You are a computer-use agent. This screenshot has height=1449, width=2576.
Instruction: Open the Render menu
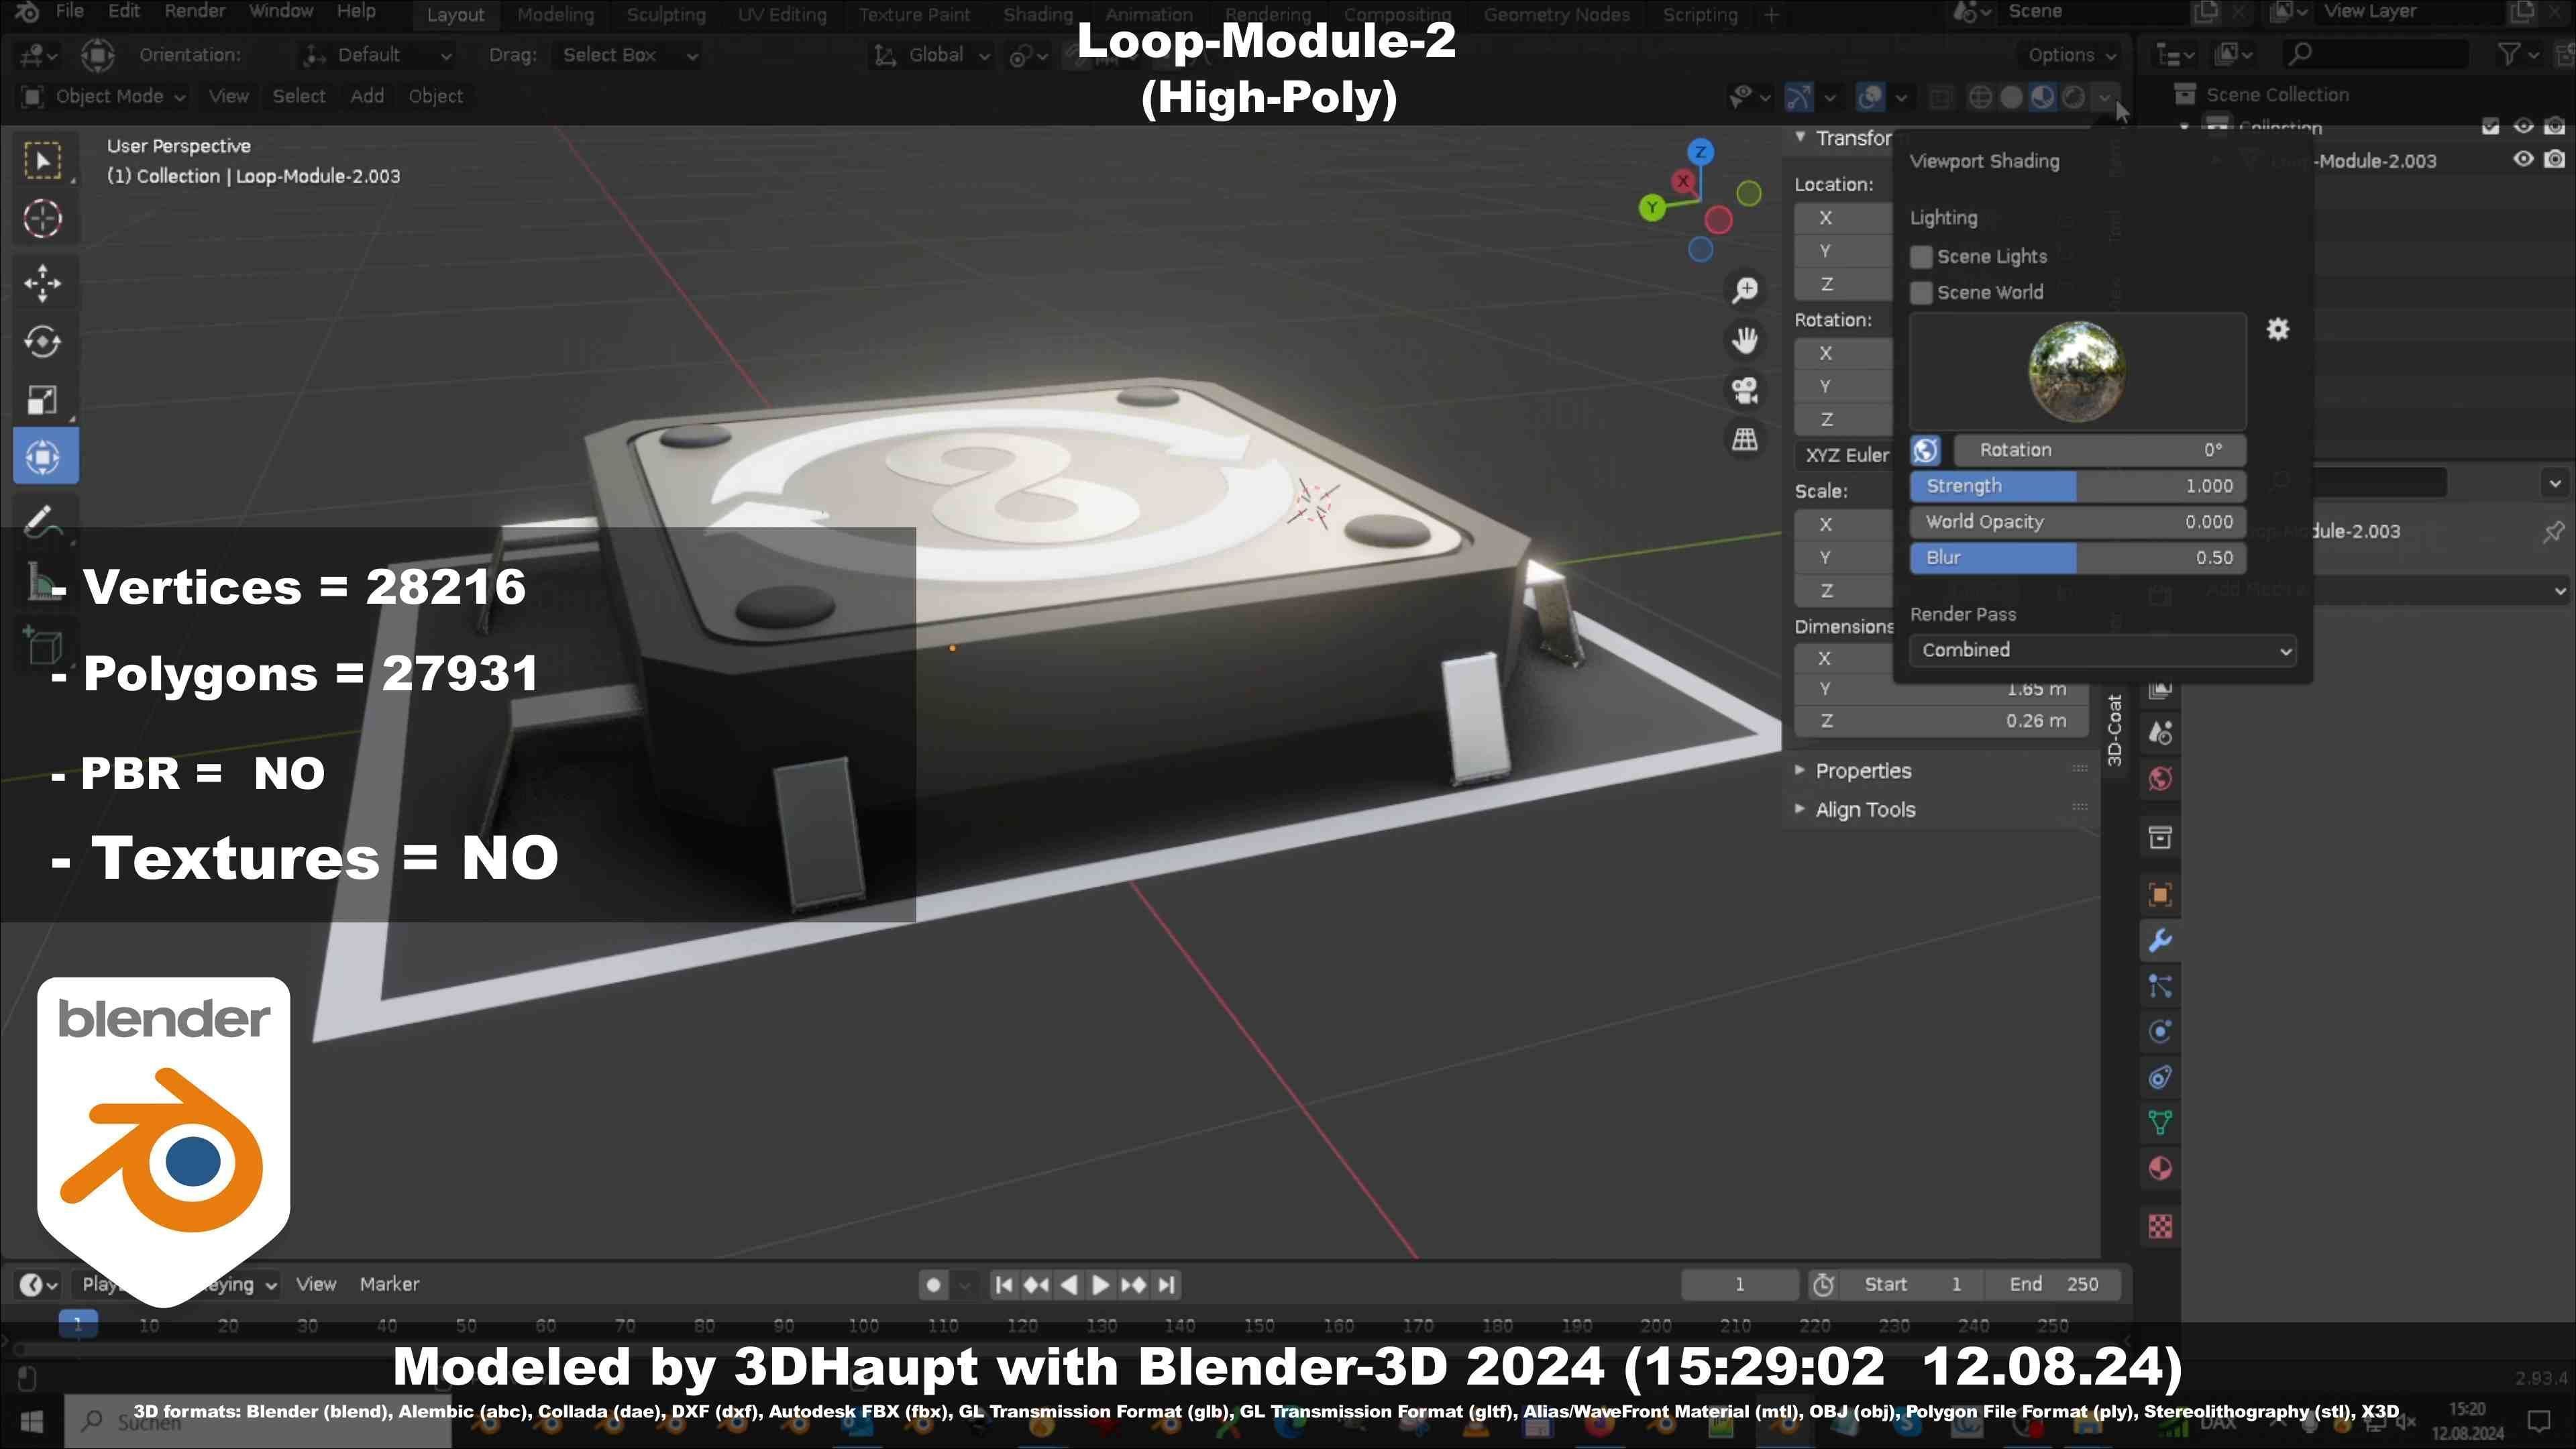194,12
